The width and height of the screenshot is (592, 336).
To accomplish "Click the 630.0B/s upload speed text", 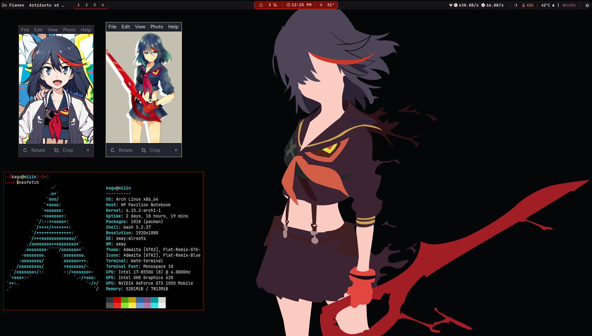I will (x=469, y=5).
